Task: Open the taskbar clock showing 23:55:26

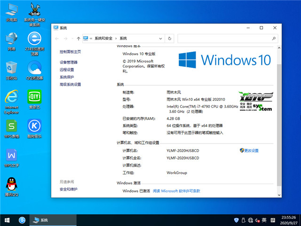Action: (288, 220)
